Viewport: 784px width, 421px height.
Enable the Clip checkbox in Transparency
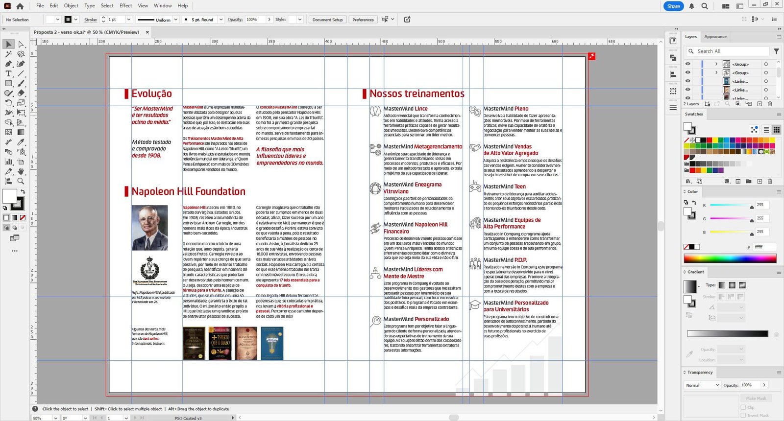coord(743,407)
